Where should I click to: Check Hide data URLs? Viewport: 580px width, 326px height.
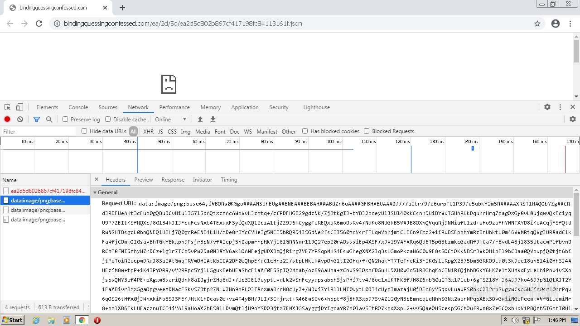pyautogui.click(x=84, y=131)
